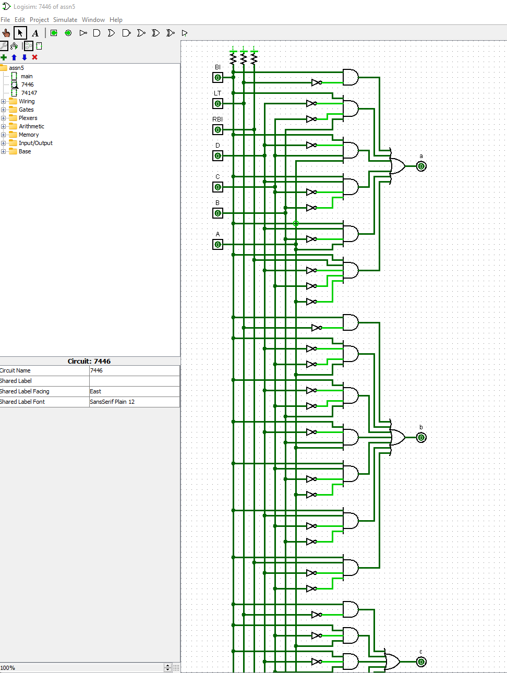Move selected circuit down in list

24,57
